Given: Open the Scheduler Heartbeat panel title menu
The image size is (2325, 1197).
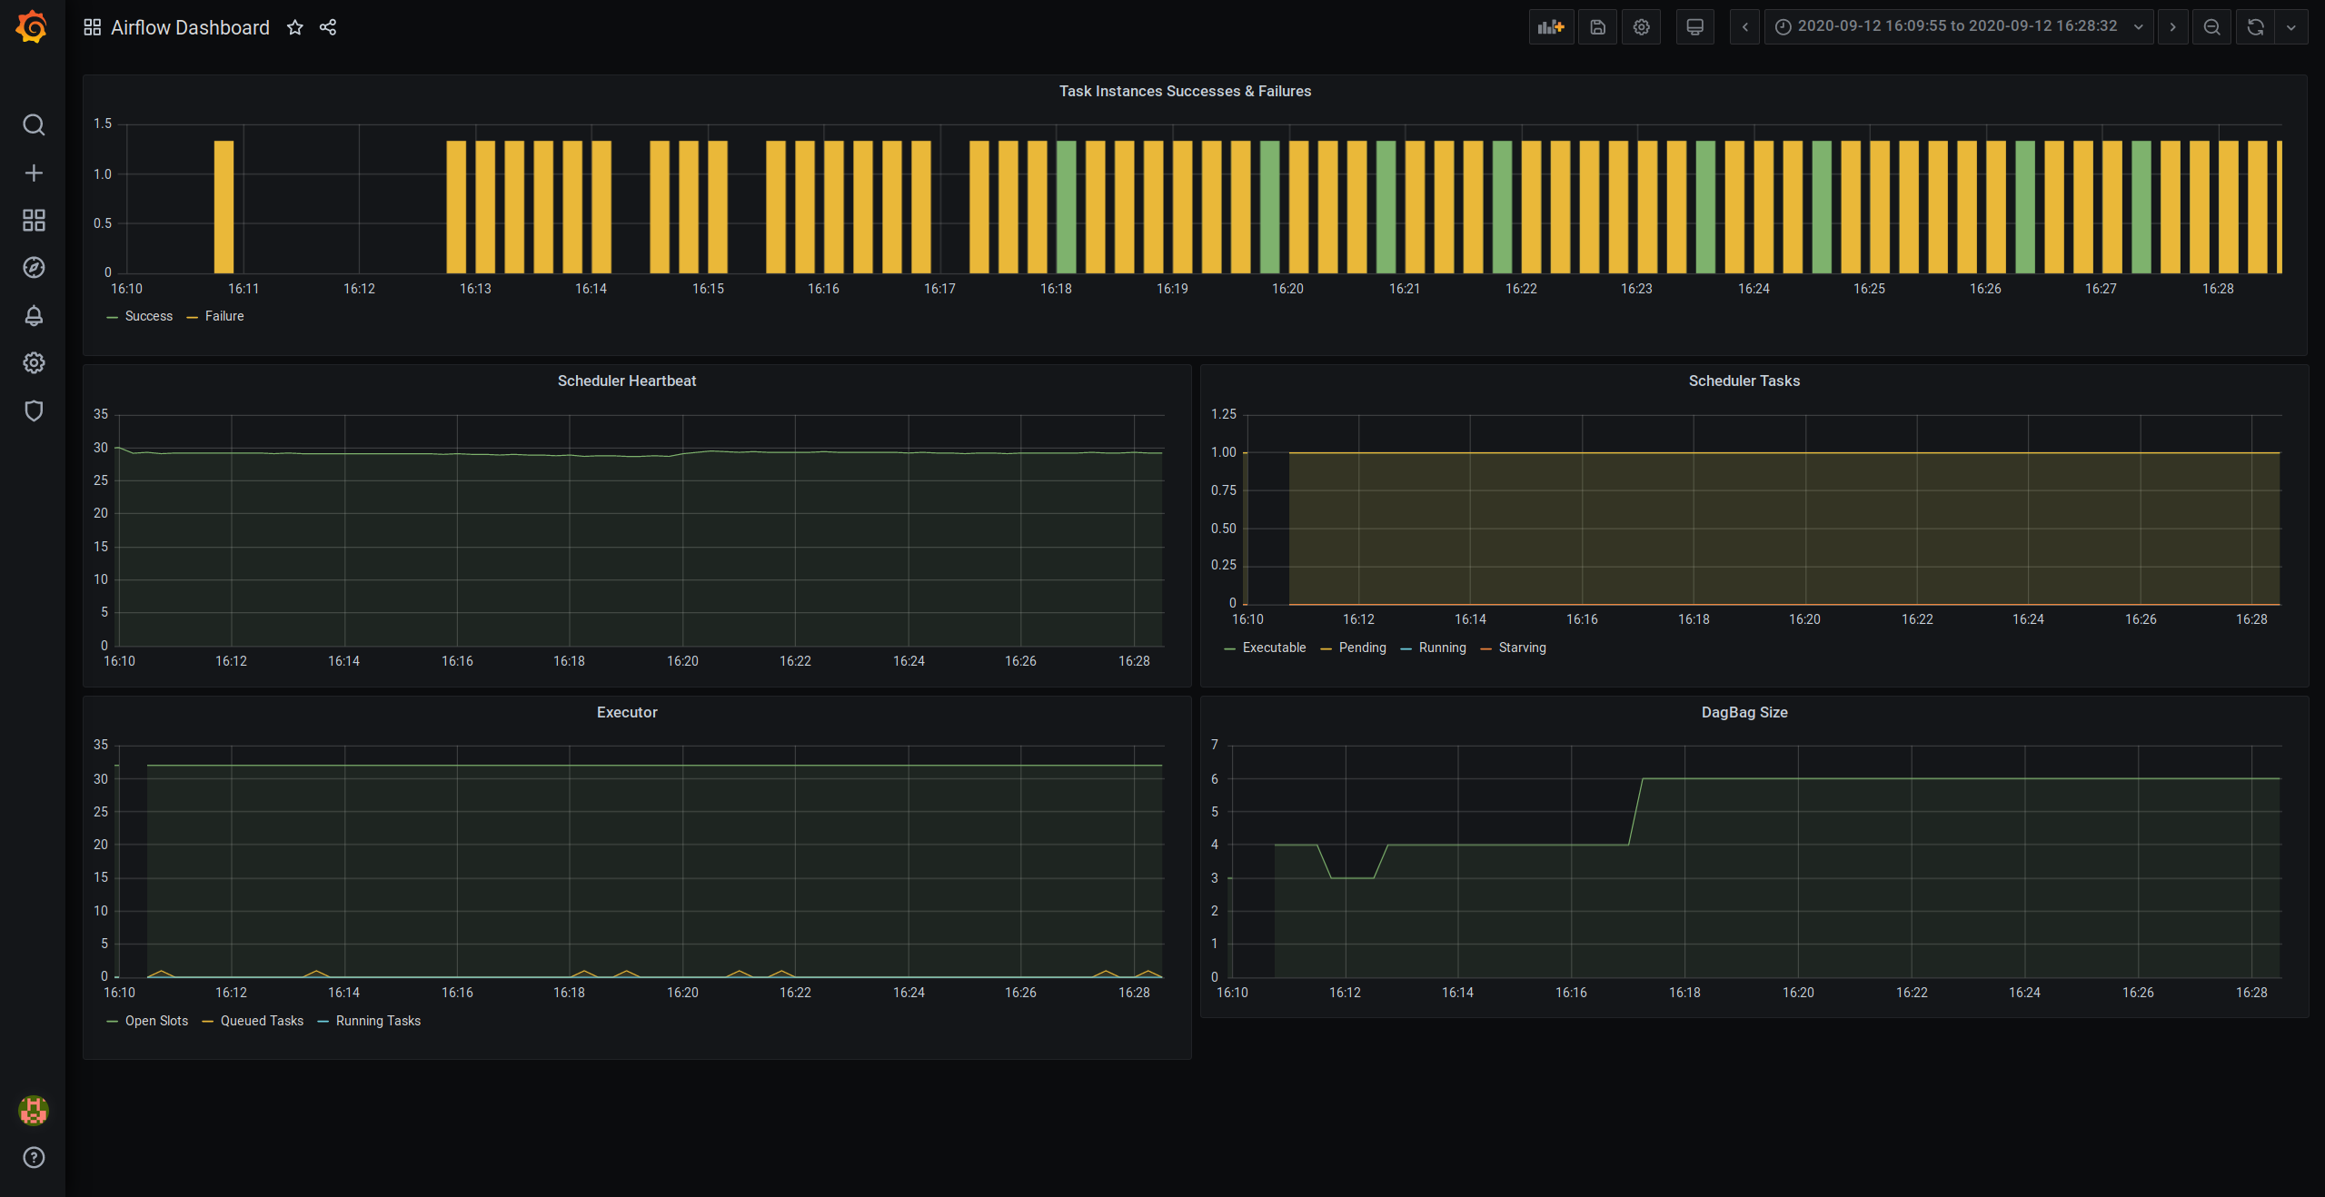Looking at the screenshot, I should point(627,381).
